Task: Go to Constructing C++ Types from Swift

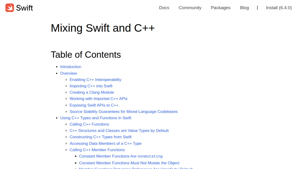Action: coord(100,137)
